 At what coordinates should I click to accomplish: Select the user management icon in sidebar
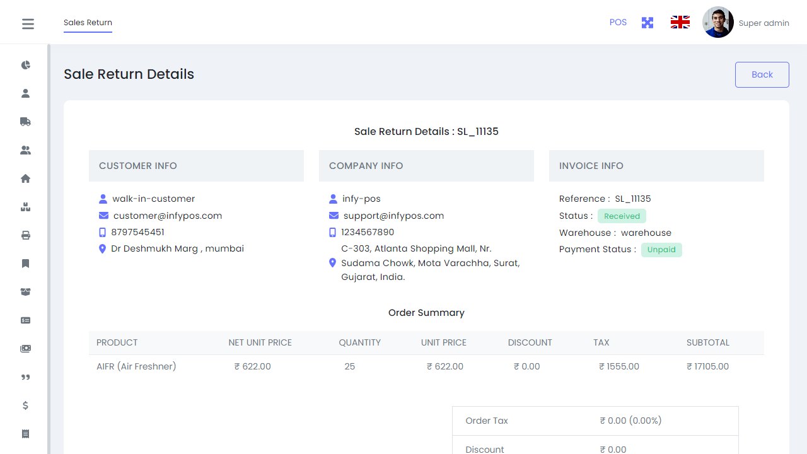coord(25,93)
